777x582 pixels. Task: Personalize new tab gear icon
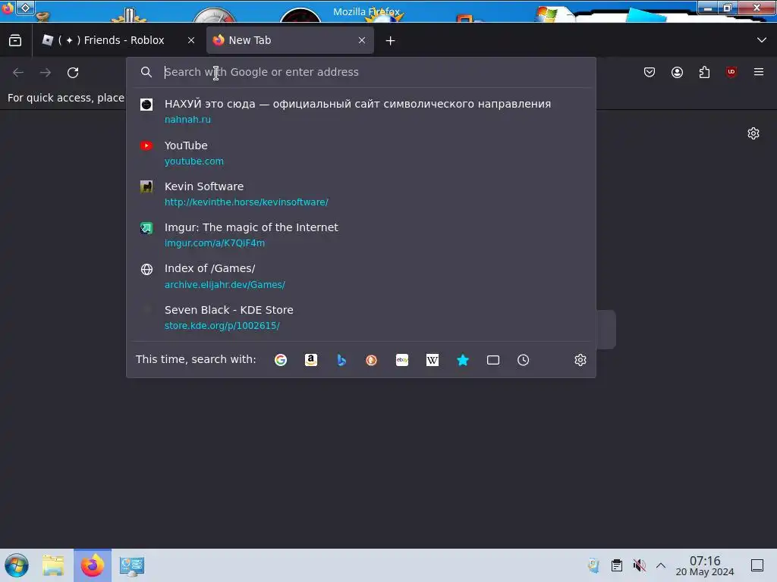point(753,133)
